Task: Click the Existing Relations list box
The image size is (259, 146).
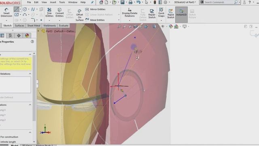Action: 15,85
